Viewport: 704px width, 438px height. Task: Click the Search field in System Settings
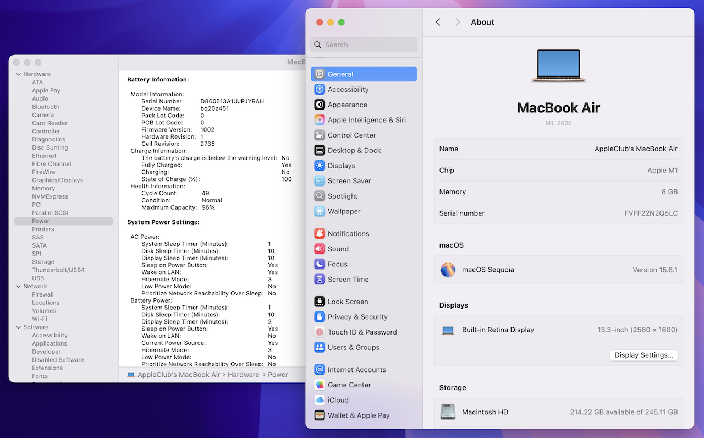[x=364, y=45]
